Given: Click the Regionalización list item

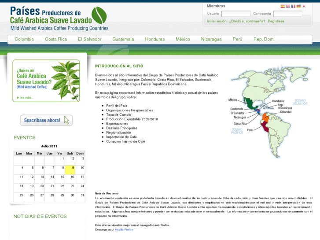Looking at the screenshot, I should coord(118,133).
